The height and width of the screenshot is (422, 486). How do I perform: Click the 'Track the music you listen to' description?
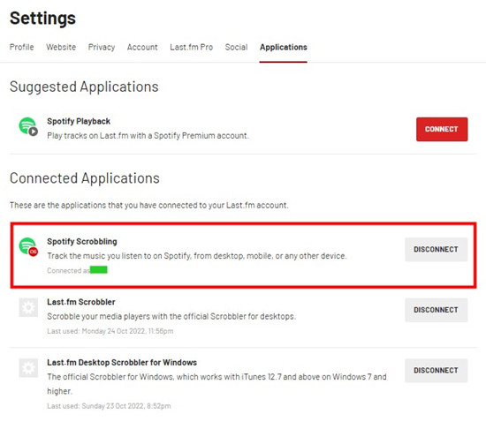197,256
